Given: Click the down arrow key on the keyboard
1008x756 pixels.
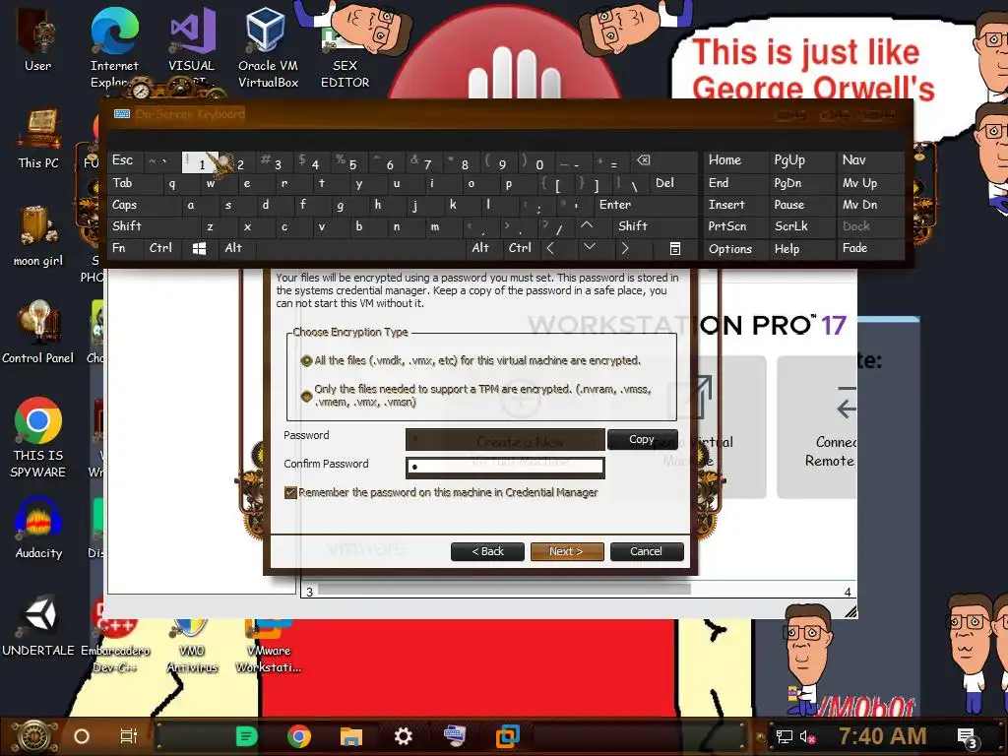Looking at the screenshot, I should point(590,247).
